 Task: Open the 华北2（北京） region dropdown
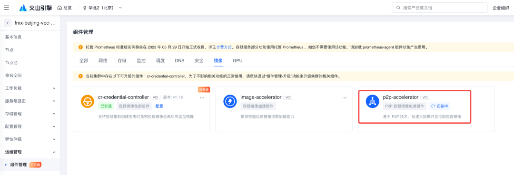coord(102,8)
